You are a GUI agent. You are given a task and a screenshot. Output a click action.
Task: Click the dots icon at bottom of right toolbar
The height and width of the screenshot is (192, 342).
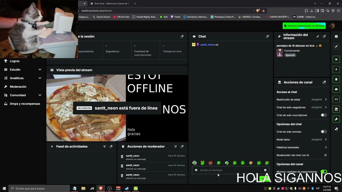(x=336, y=129)
